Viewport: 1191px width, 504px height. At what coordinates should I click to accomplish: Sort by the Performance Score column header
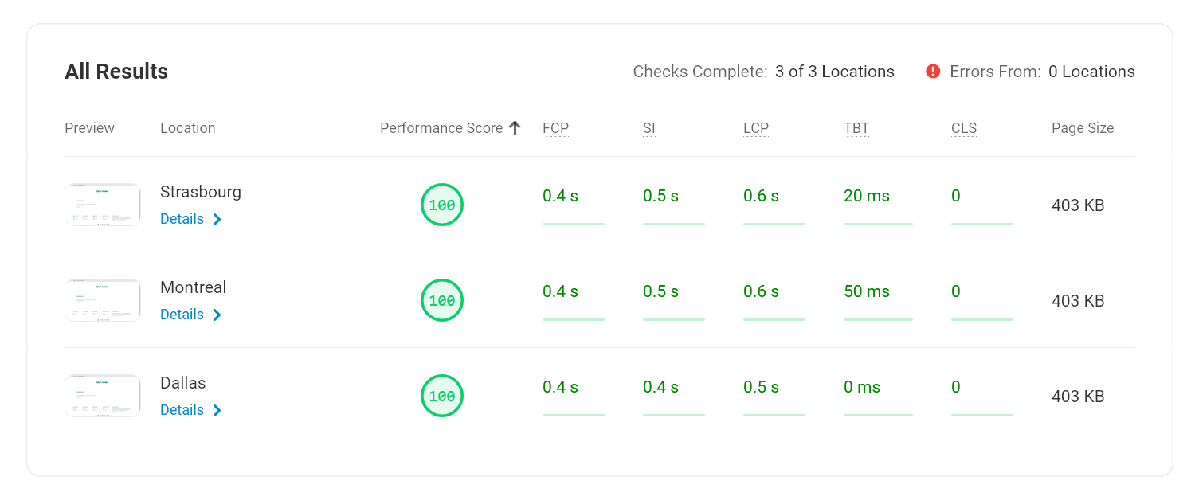point(441,128)
